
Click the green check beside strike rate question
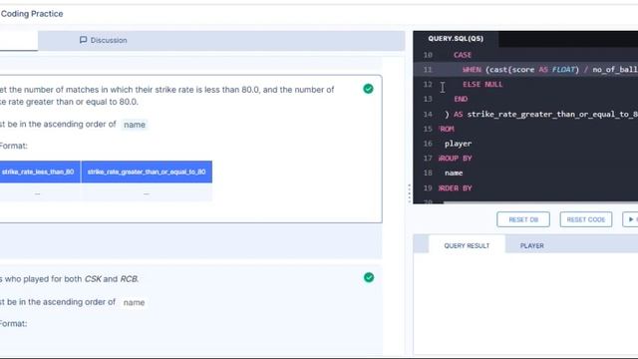(x=368, y=89)
